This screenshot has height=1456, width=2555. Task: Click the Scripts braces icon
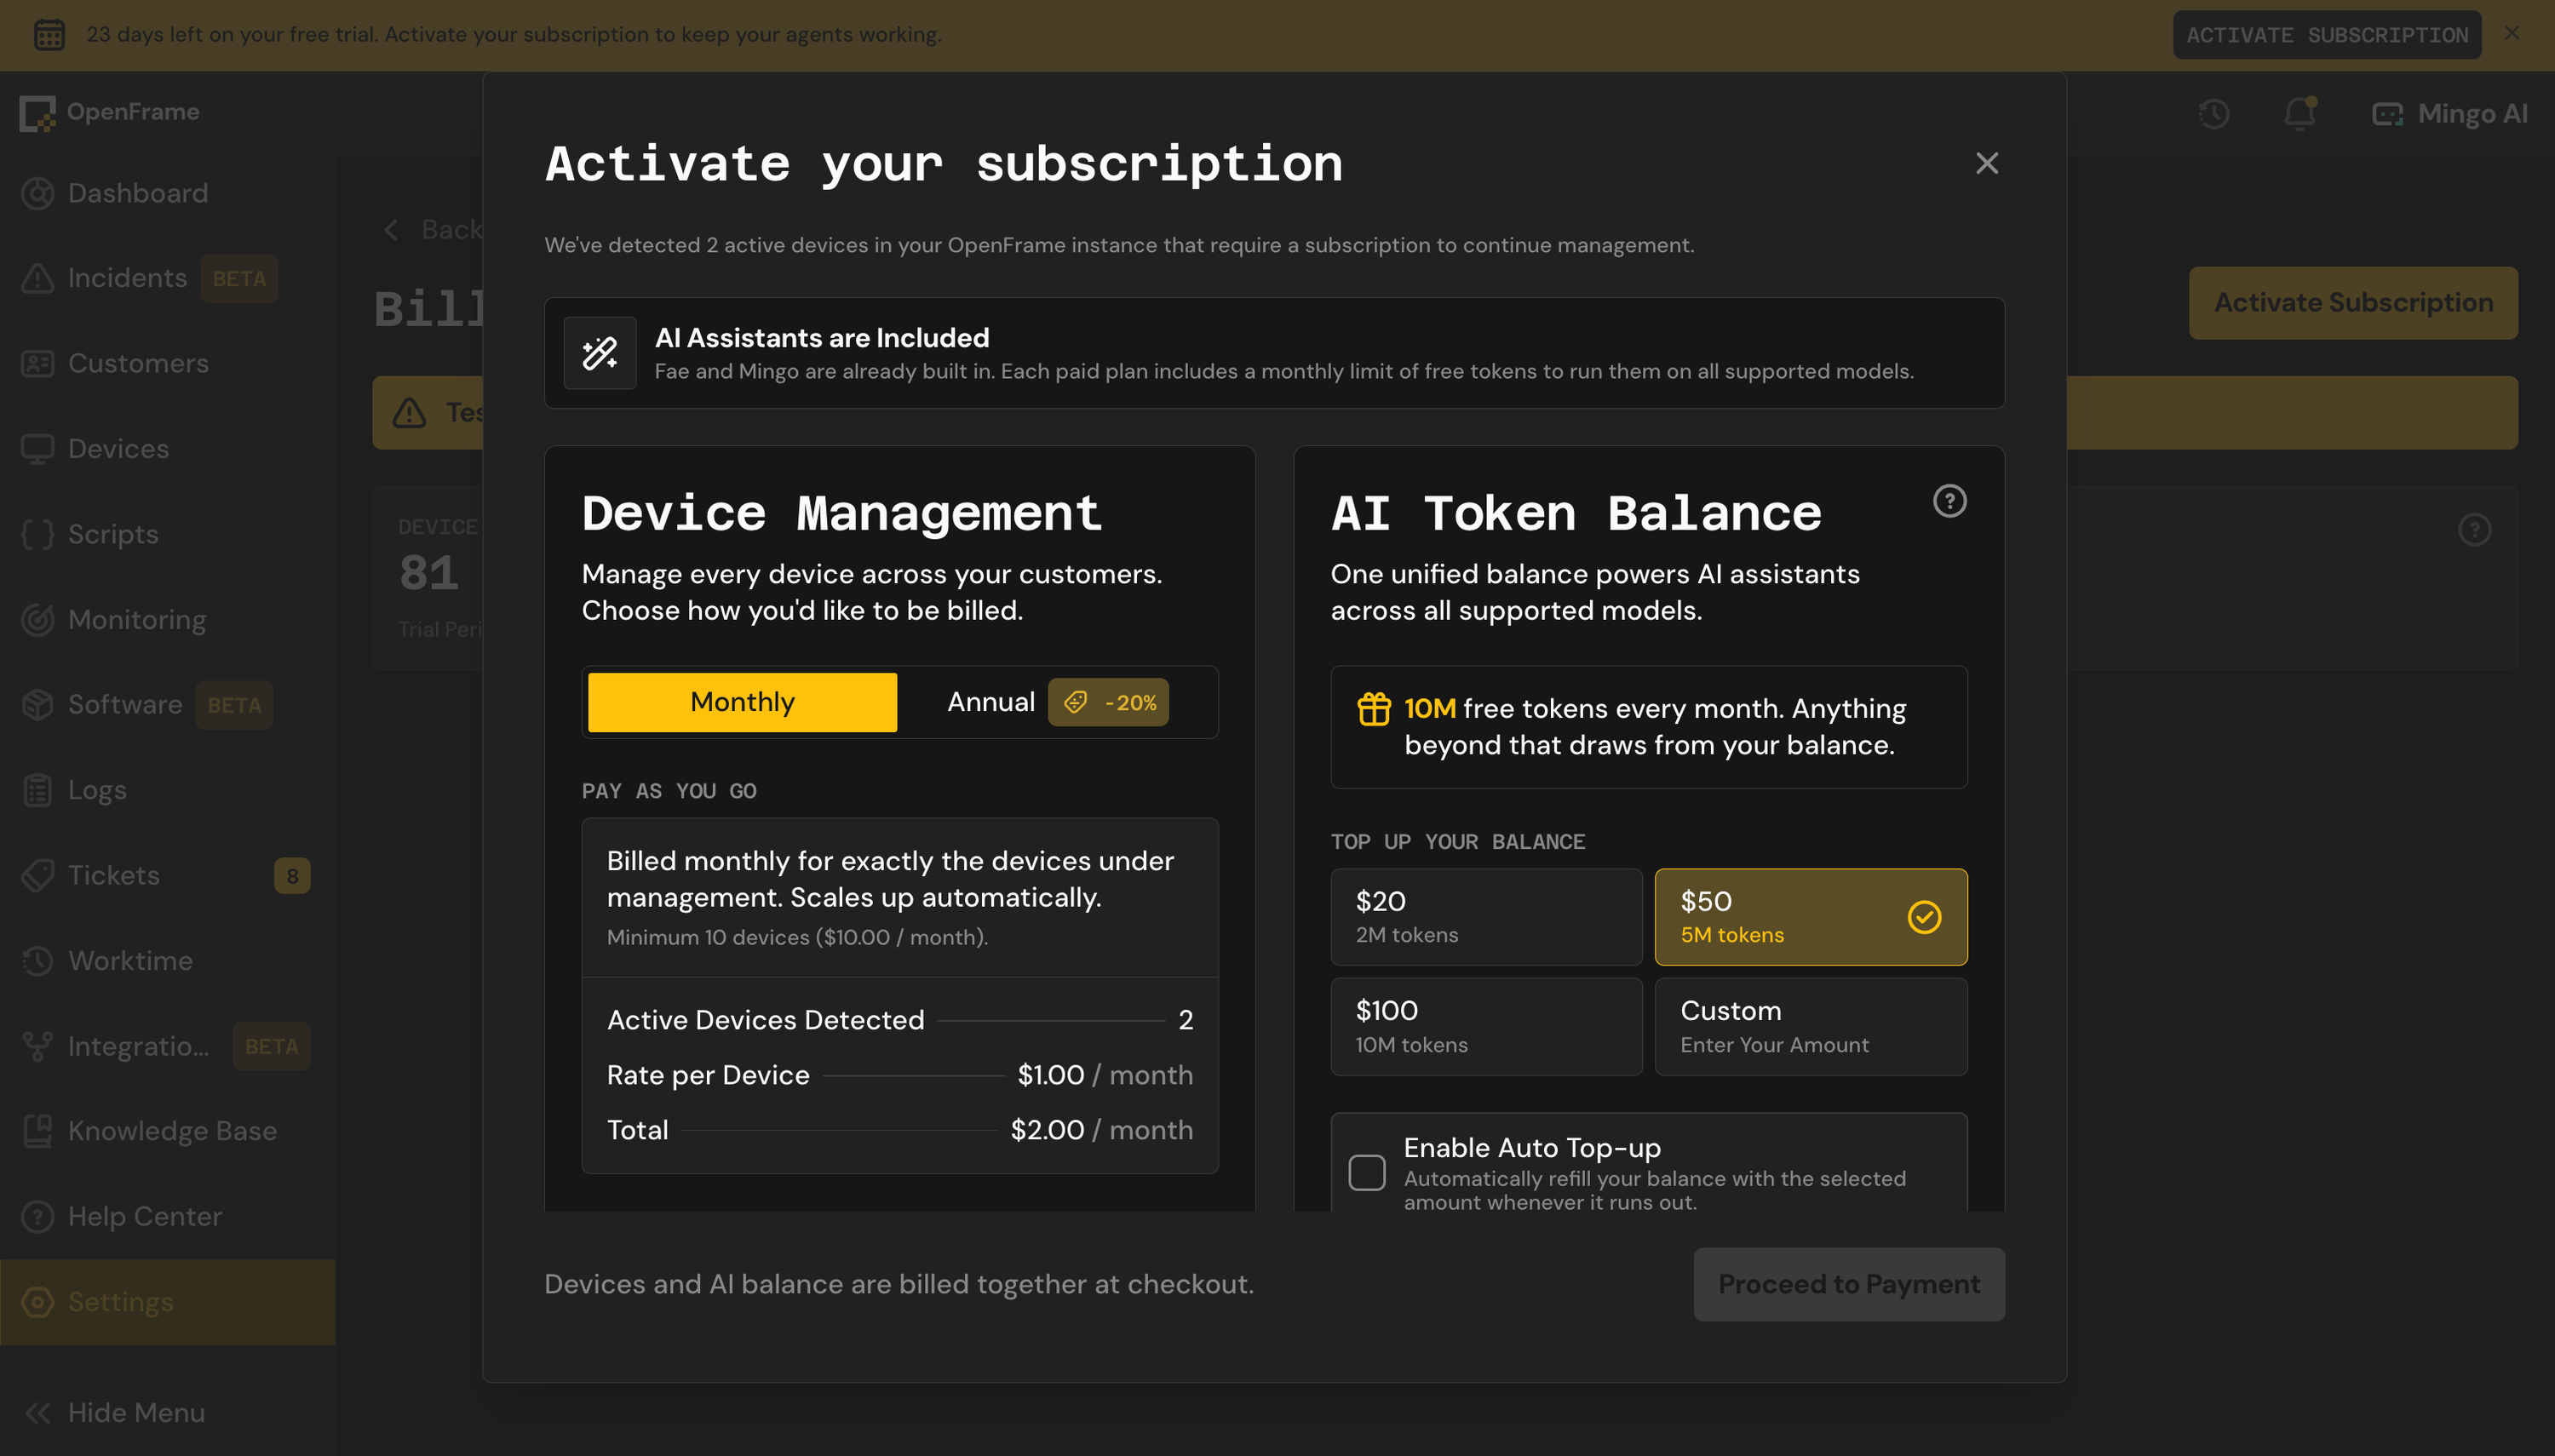(37, 534)
